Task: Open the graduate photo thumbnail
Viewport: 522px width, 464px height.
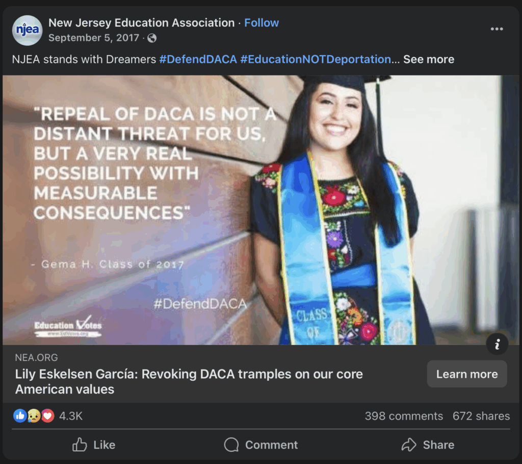Action: [x=260, y=209]
